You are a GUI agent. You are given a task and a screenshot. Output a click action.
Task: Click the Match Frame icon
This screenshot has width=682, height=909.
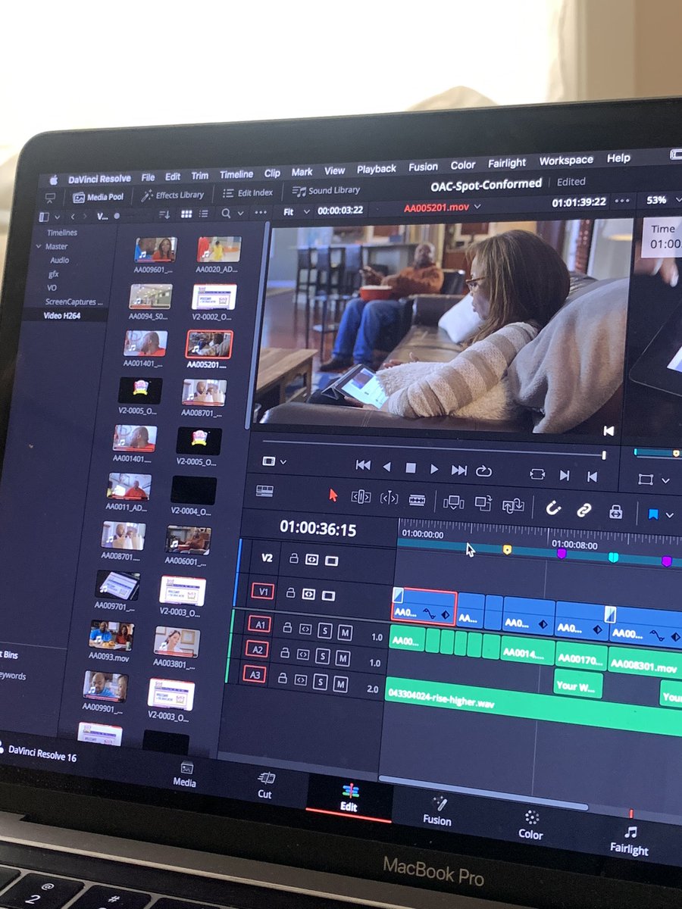537,473
